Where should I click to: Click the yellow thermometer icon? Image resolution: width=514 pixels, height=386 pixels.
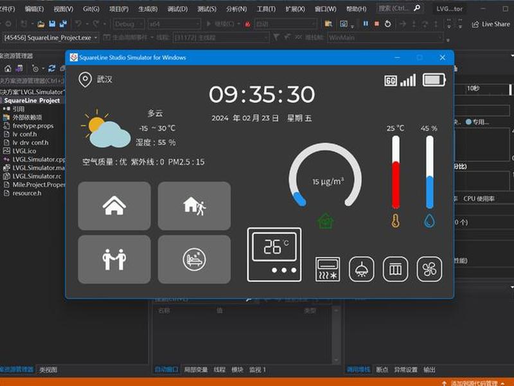point(396,221)
